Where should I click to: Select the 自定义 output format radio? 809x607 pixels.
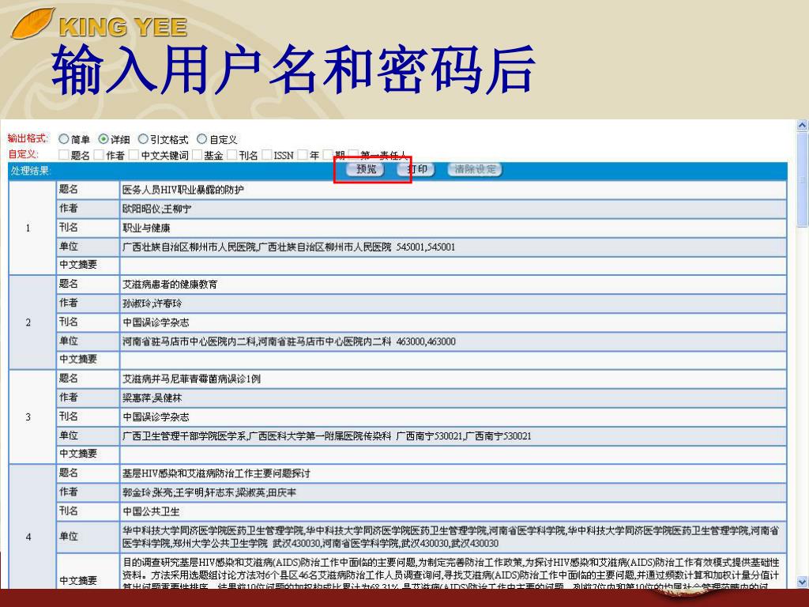pos(201,139)
